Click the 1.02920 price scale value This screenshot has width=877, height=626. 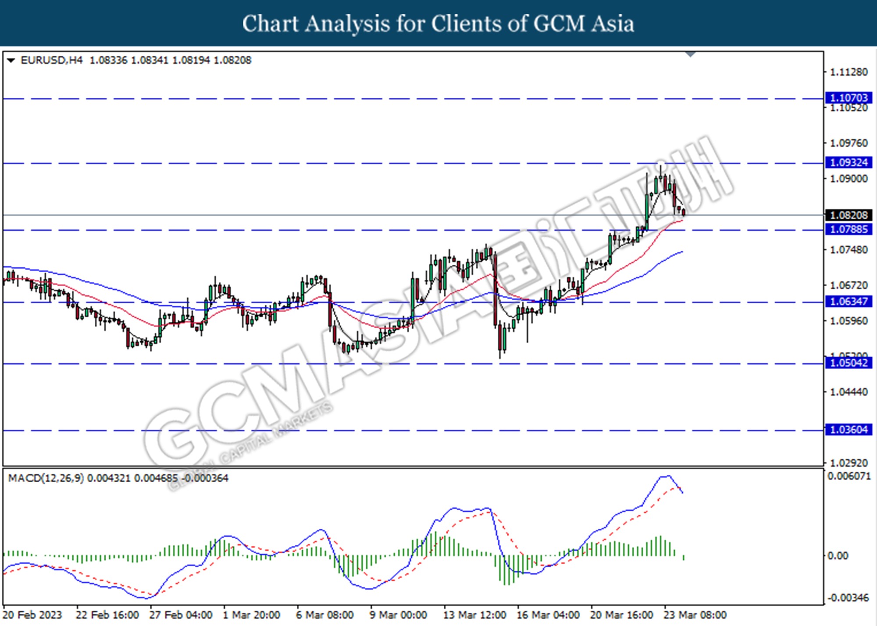(x=849, y=463)
